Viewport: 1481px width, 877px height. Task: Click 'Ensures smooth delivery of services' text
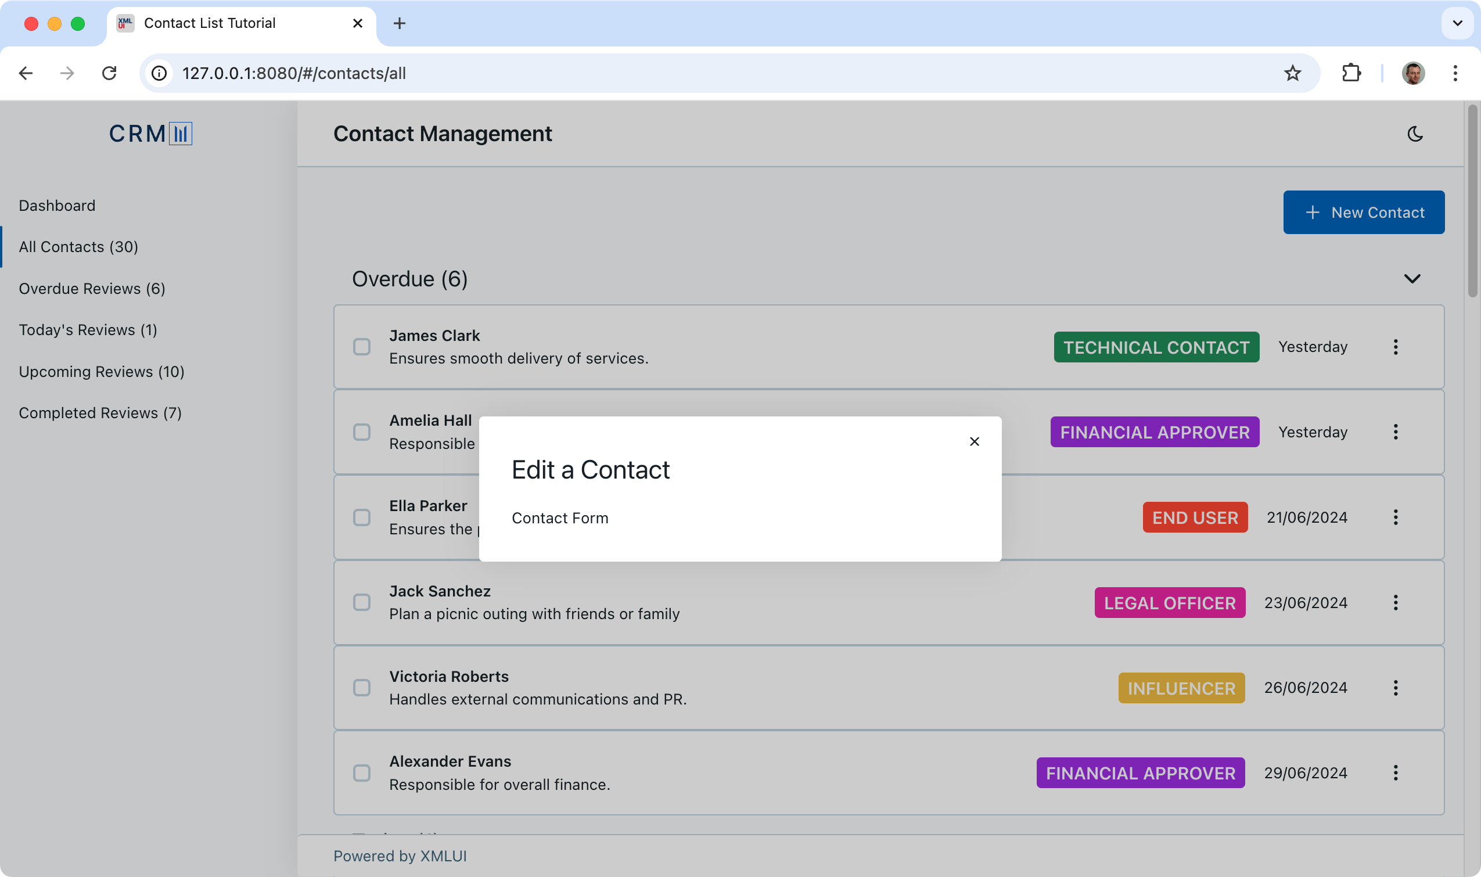click(x=518, y=359)
